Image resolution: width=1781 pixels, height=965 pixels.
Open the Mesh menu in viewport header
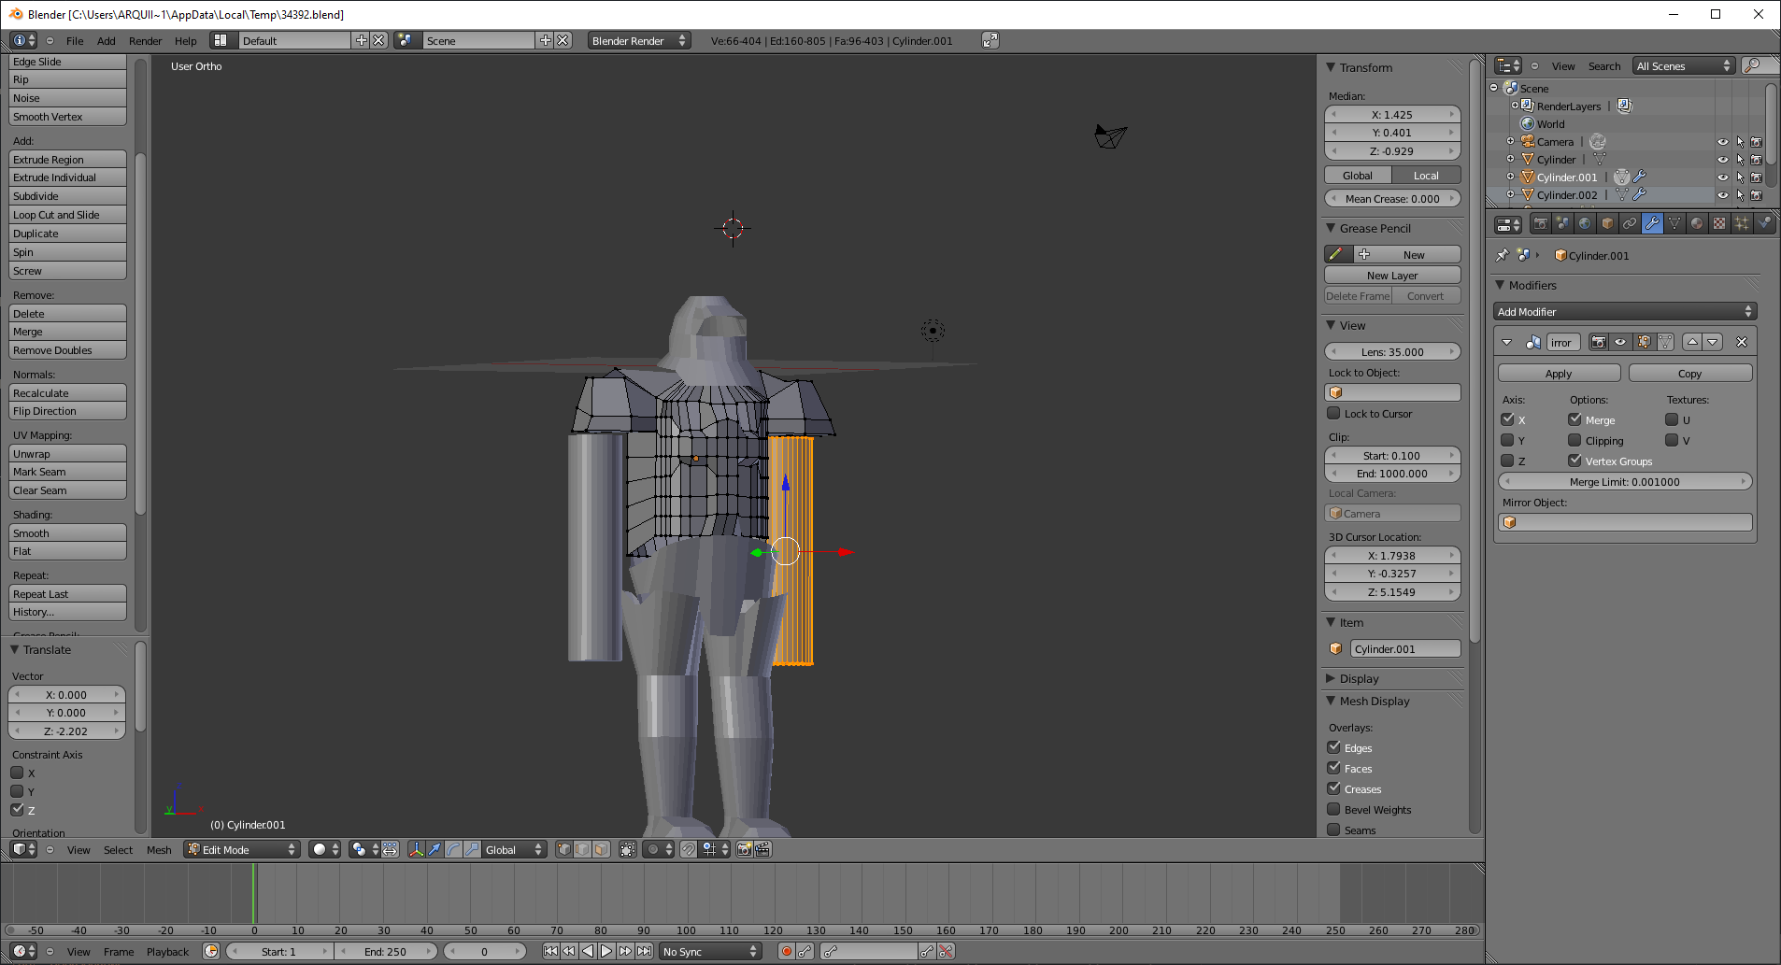click(159, 850)
